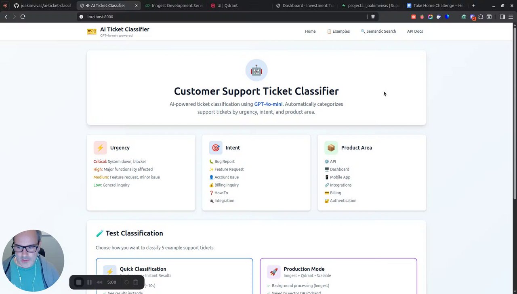Open the browser hamburger menu
Screen dimensions: 517x294
(510, 17)
